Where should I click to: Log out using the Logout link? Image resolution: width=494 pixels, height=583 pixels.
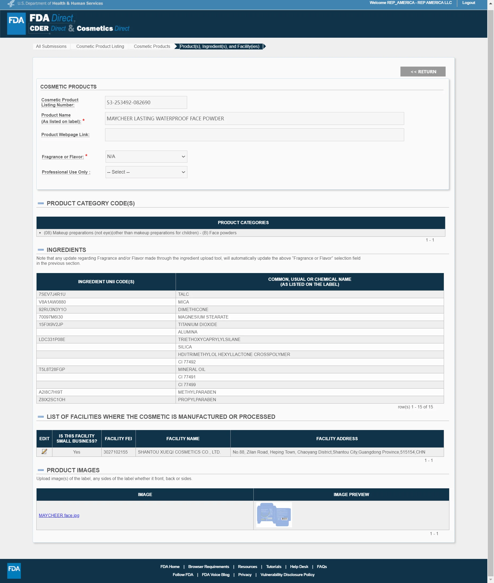click(469, 3)
